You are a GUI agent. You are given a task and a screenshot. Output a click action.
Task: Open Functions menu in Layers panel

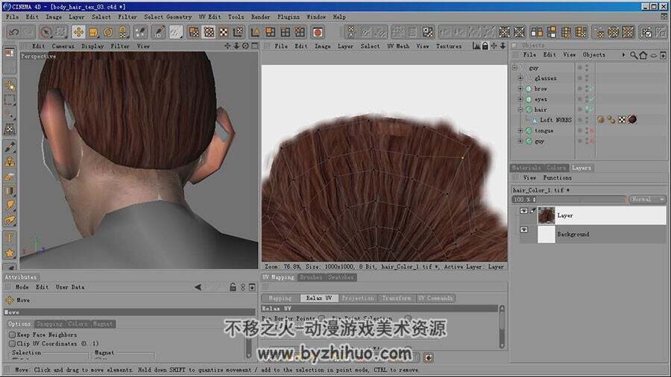(557, 177)
